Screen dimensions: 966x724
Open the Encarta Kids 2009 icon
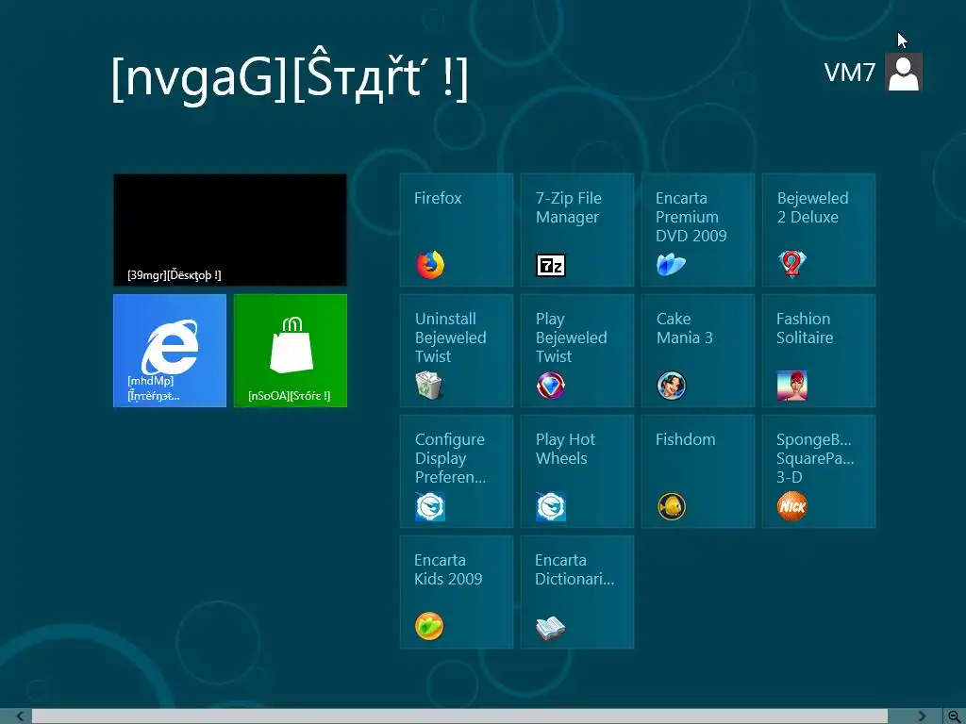coord(429,627)
